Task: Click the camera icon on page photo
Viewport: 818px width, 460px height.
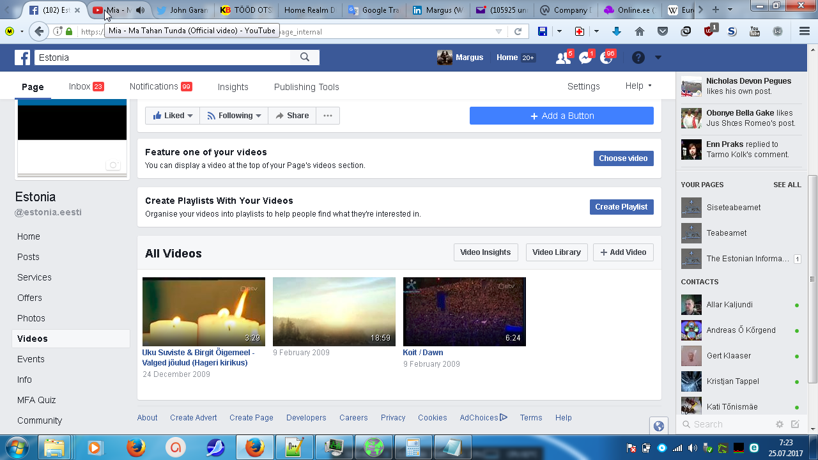Action: tap(113, 165)
